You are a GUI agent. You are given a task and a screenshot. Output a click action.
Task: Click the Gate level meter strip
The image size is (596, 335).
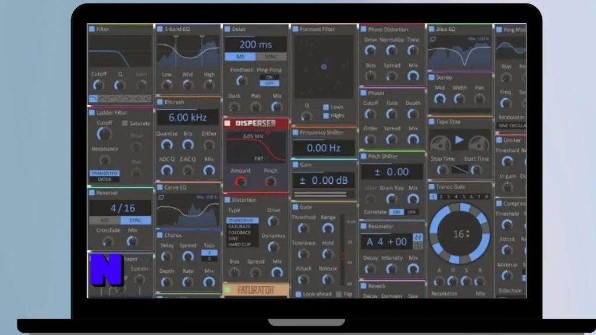point(342,251)
